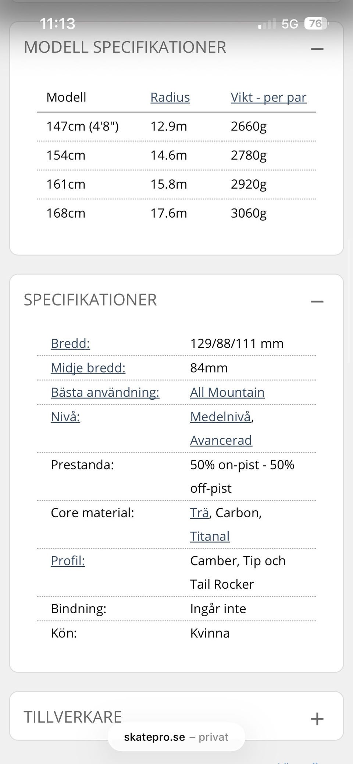
Task: Tap the 5G network indicator
Action: [x=289, y=24]
